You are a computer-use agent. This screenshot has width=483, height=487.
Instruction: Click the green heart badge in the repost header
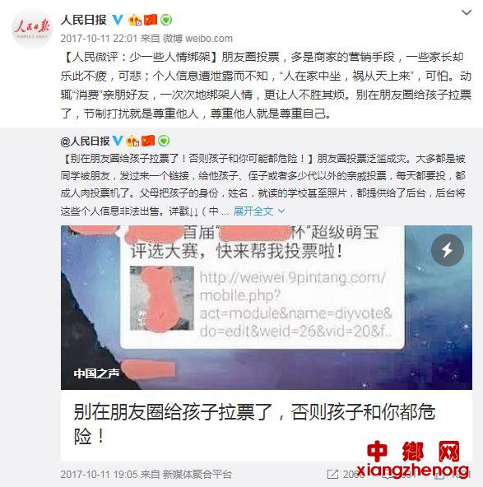coord(164,141)
